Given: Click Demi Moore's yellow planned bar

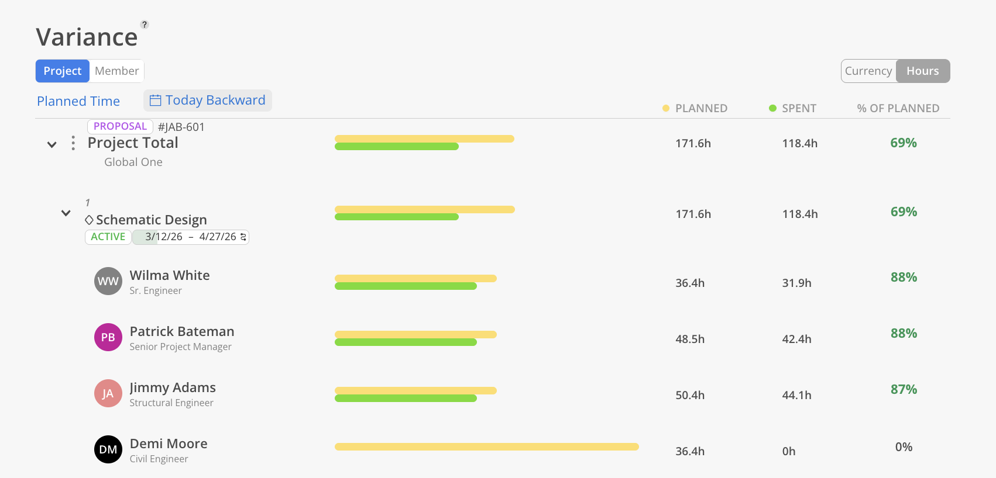Looking at the screenshot, I should tap(486, 447).
